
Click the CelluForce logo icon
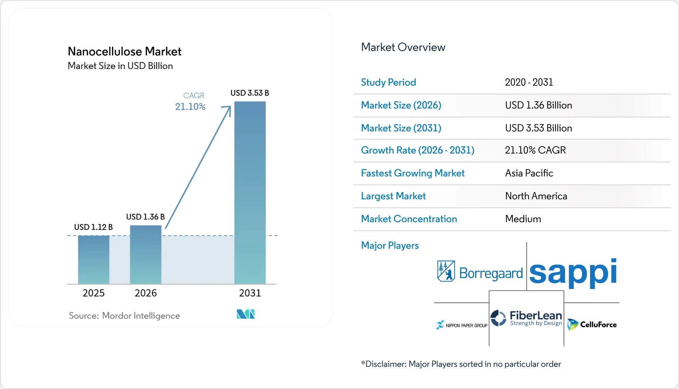pos(572,324)
